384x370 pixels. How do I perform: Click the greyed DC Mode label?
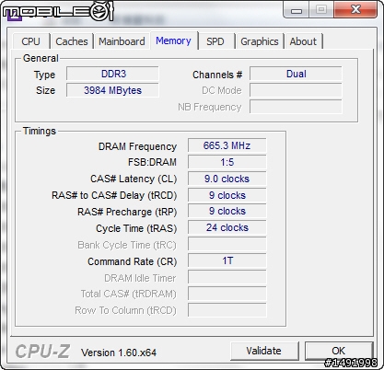click(x=222, y=90)
